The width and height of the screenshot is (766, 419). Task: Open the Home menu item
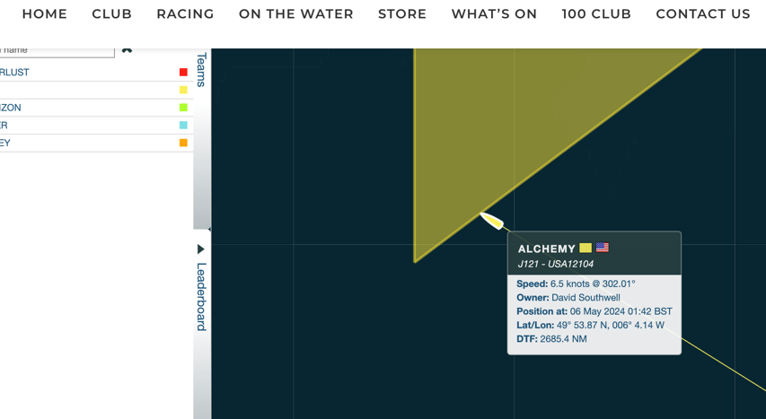(45, 14)
